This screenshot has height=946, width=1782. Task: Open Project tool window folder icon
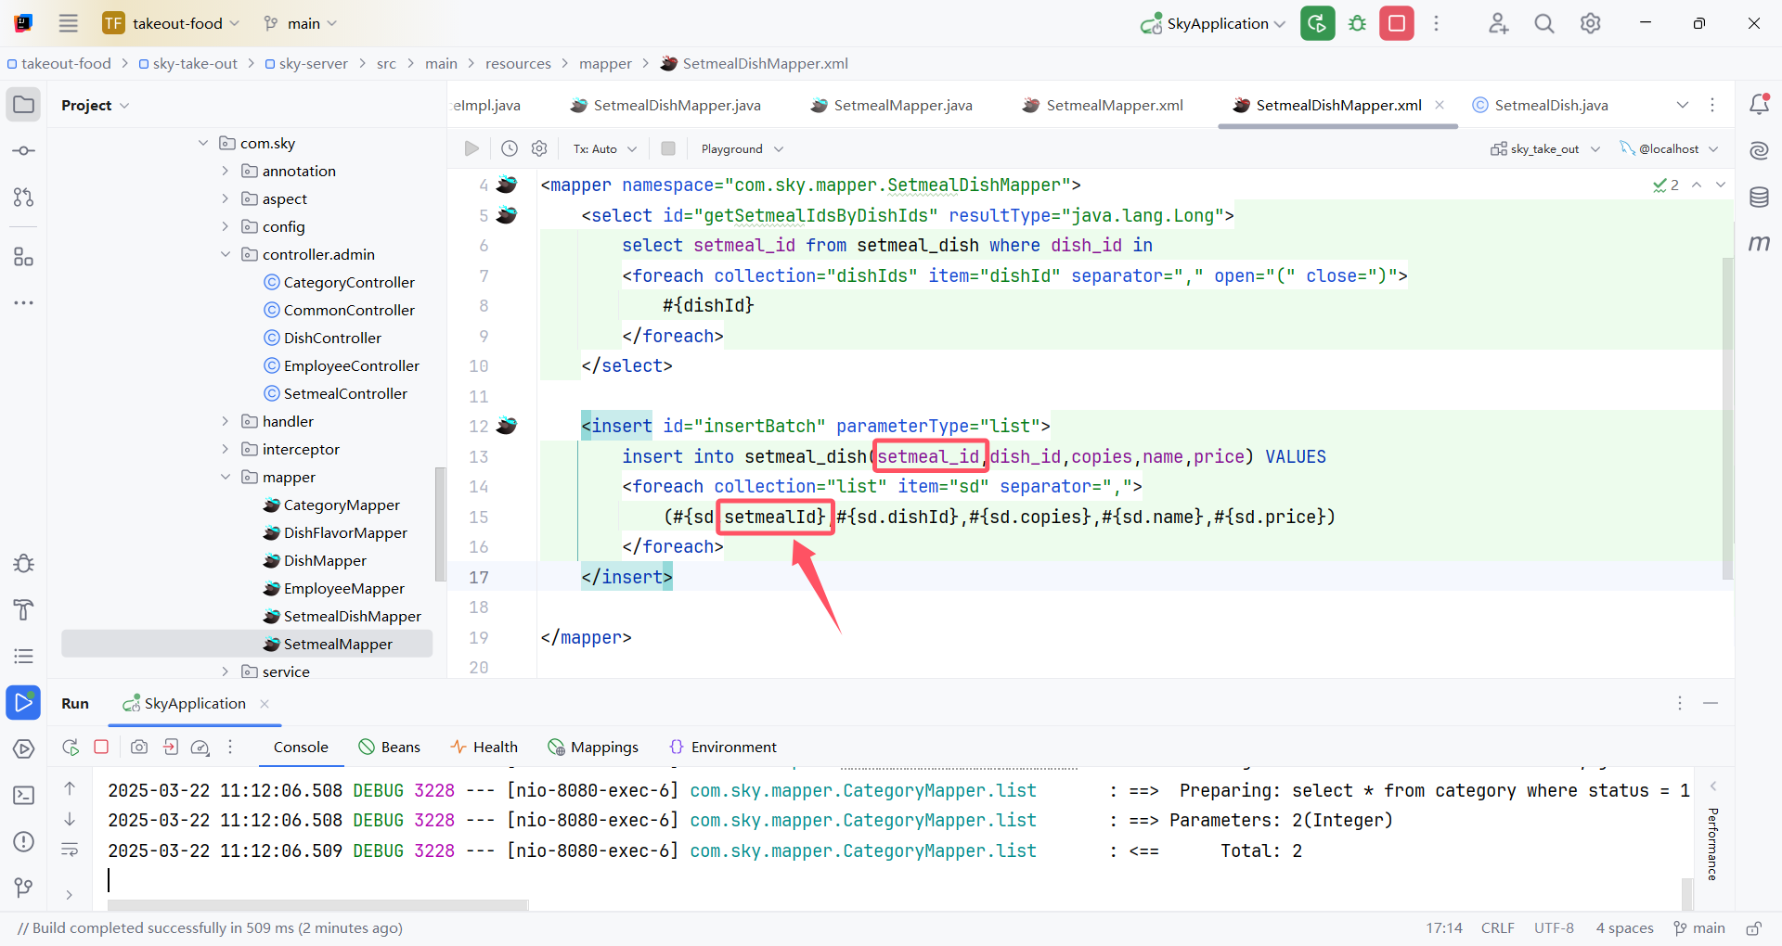(24, 104)
